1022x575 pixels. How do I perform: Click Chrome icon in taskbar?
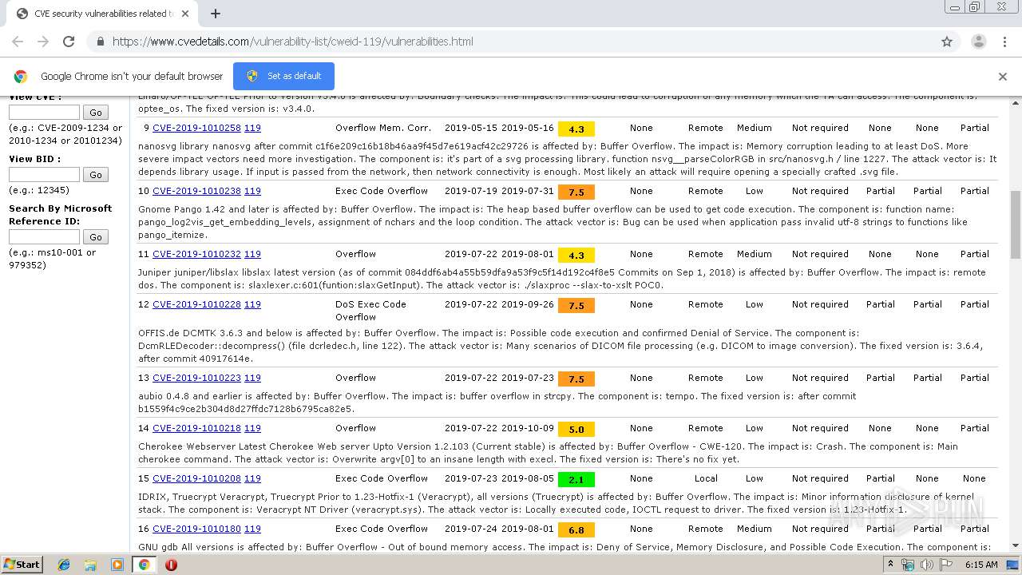click(145, 565)
